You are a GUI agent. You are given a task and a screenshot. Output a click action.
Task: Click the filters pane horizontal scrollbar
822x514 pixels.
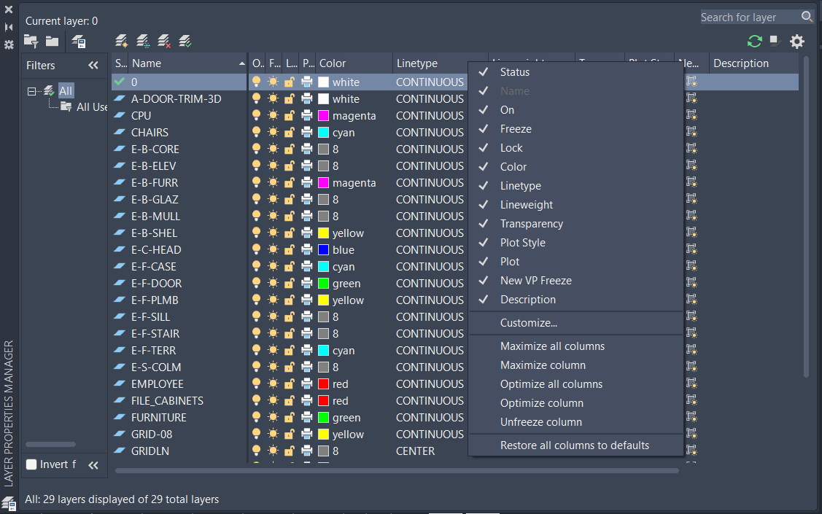point(51,444)
